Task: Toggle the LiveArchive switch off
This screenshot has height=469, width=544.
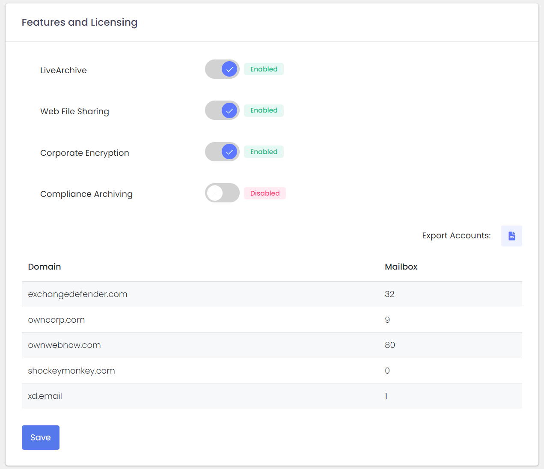Action: tap(222, 69)
